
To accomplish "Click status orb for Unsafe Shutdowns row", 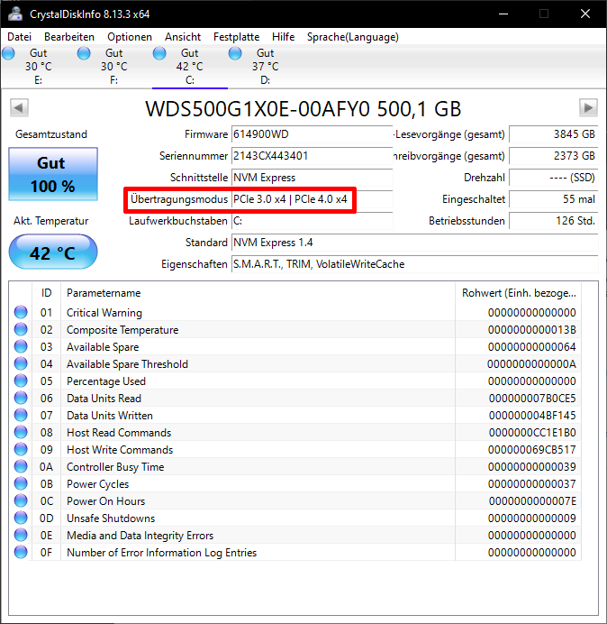I will tap(21, 518).
